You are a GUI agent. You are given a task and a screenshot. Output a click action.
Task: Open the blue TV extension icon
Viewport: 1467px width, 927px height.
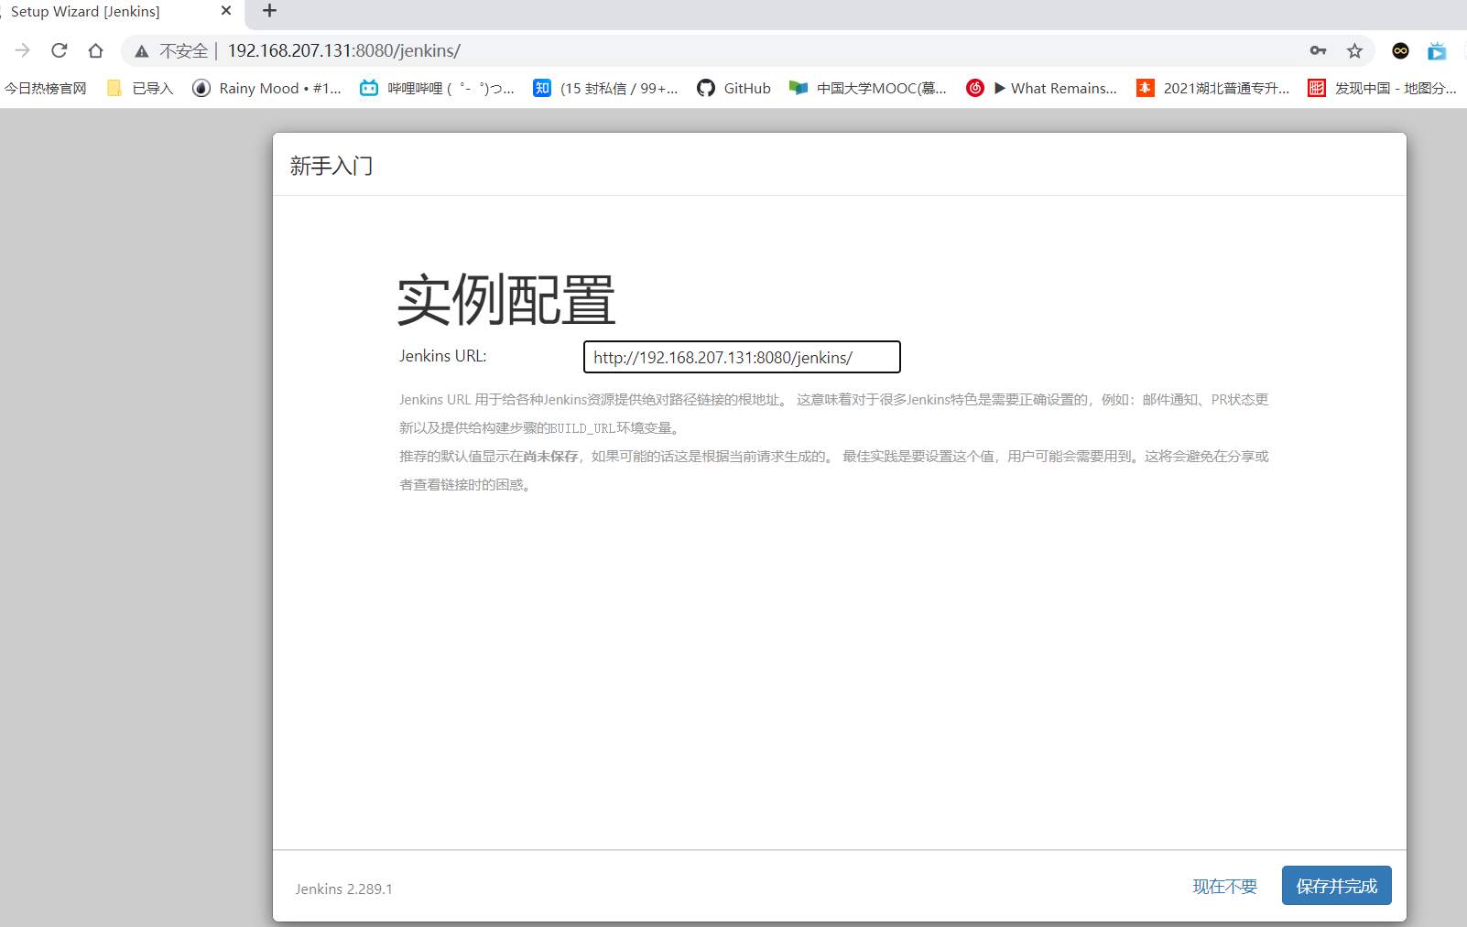click(1437, 51)
